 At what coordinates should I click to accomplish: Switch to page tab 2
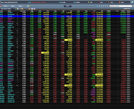click(99, 6)
